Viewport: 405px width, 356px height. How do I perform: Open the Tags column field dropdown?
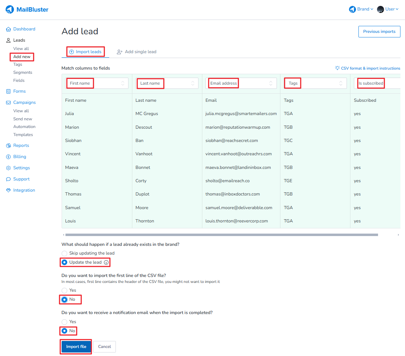tap(315, 83)
